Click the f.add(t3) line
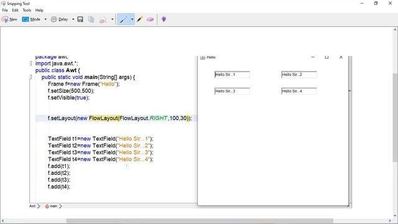The height and width of the screenshot is (224, 398). (x=59, y=180)
